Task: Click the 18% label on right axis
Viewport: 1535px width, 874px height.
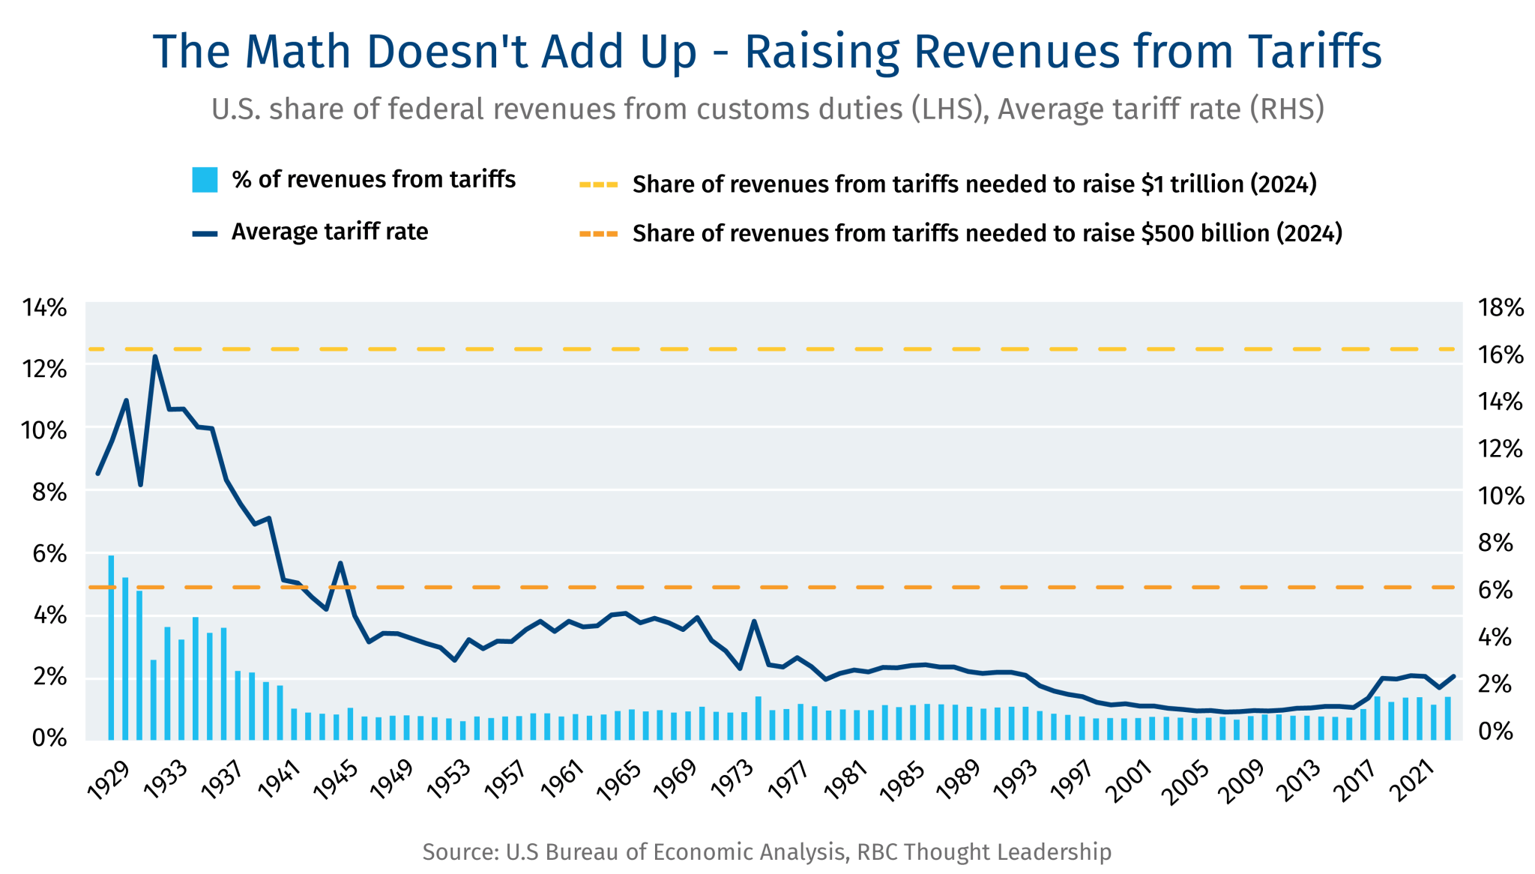Action: tap(1501, 308)
